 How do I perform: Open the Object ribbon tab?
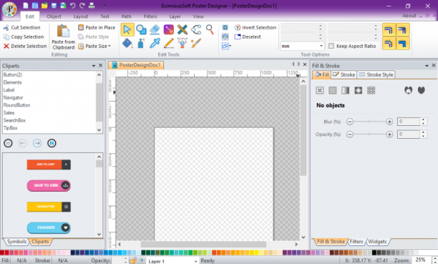click(x=54, y=16)
